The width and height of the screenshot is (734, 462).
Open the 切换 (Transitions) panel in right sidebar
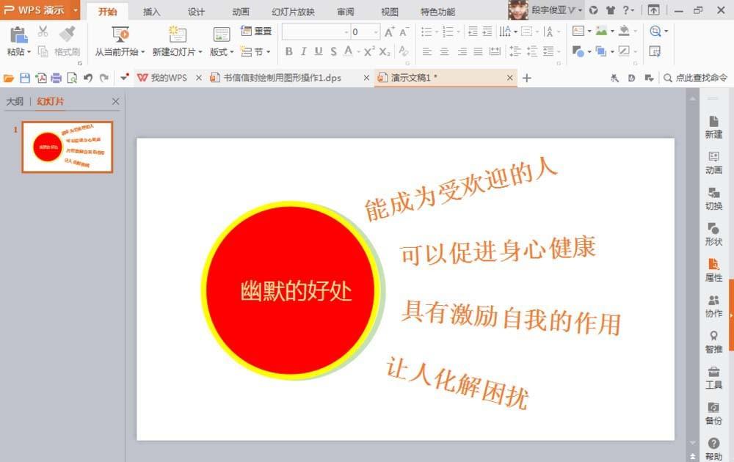(x=713, y=198)
